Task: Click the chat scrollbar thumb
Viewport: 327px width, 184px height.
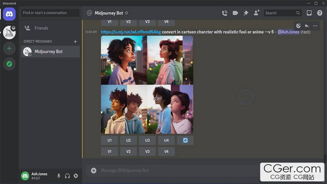Action: click(326, 158)
